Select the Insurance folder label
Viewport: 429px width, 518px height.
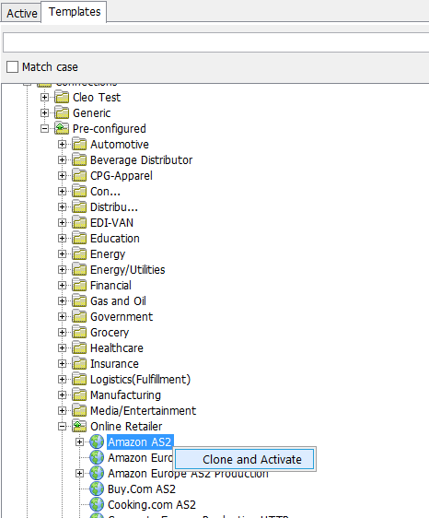[114, 364]
